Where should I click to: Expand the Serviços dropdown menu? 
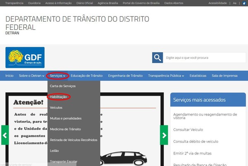(x=57, y=76)
